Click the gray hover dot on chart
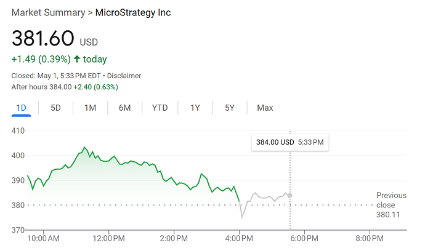425x248 pixels. (x=290, y=196)
